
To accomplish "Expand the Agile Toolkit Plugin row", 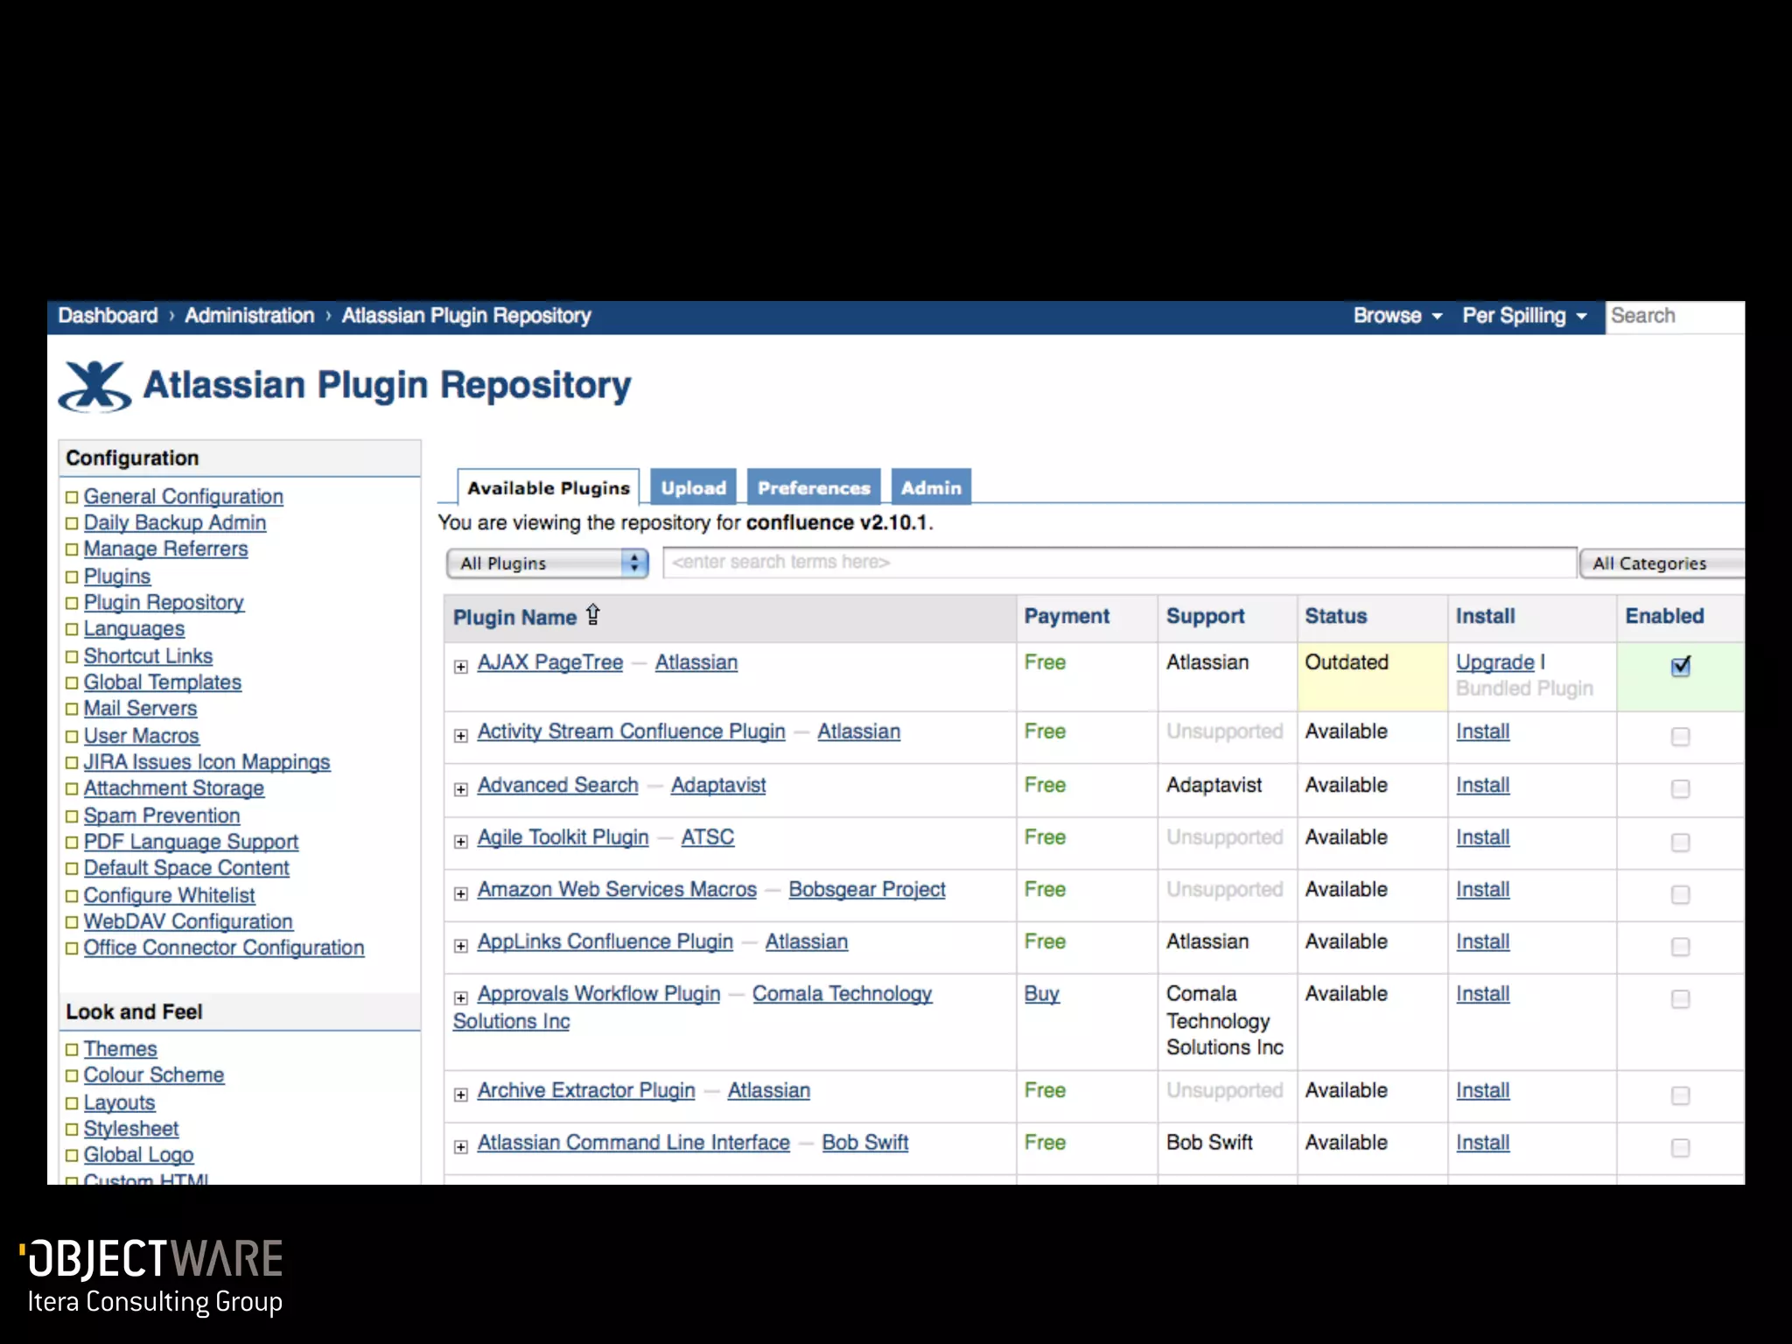I will (461, 842).
